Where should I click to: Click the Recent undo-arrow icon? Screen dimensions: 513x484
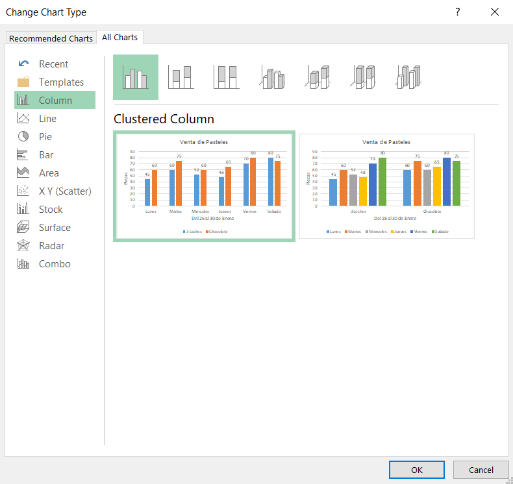[x=23, y=64]
